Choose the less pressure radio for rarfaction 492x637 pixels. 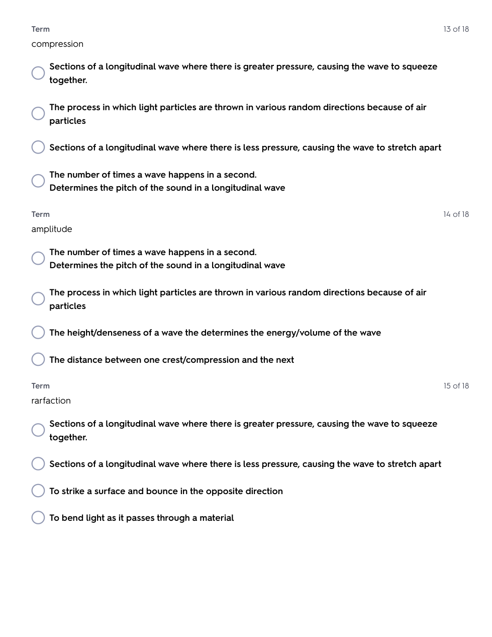point(38,464)
